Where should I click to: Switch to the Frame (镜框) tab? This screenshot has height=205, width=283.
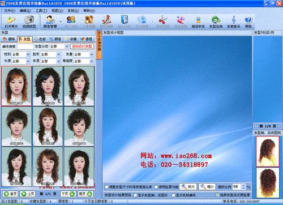point(87,39)
